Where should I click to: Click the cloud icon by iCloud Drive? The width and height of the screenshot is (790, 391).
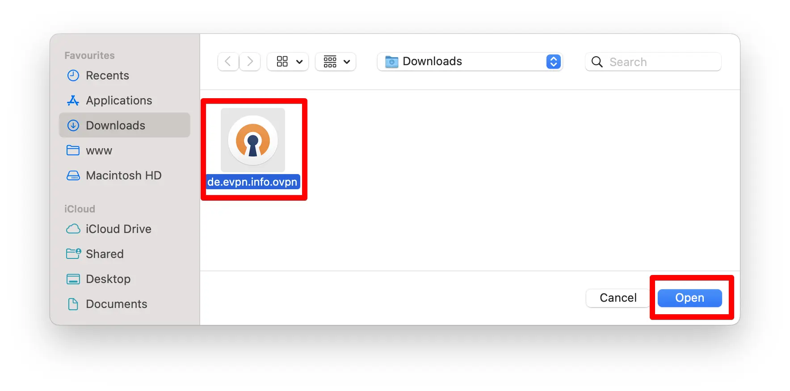(x=73, y=229)
